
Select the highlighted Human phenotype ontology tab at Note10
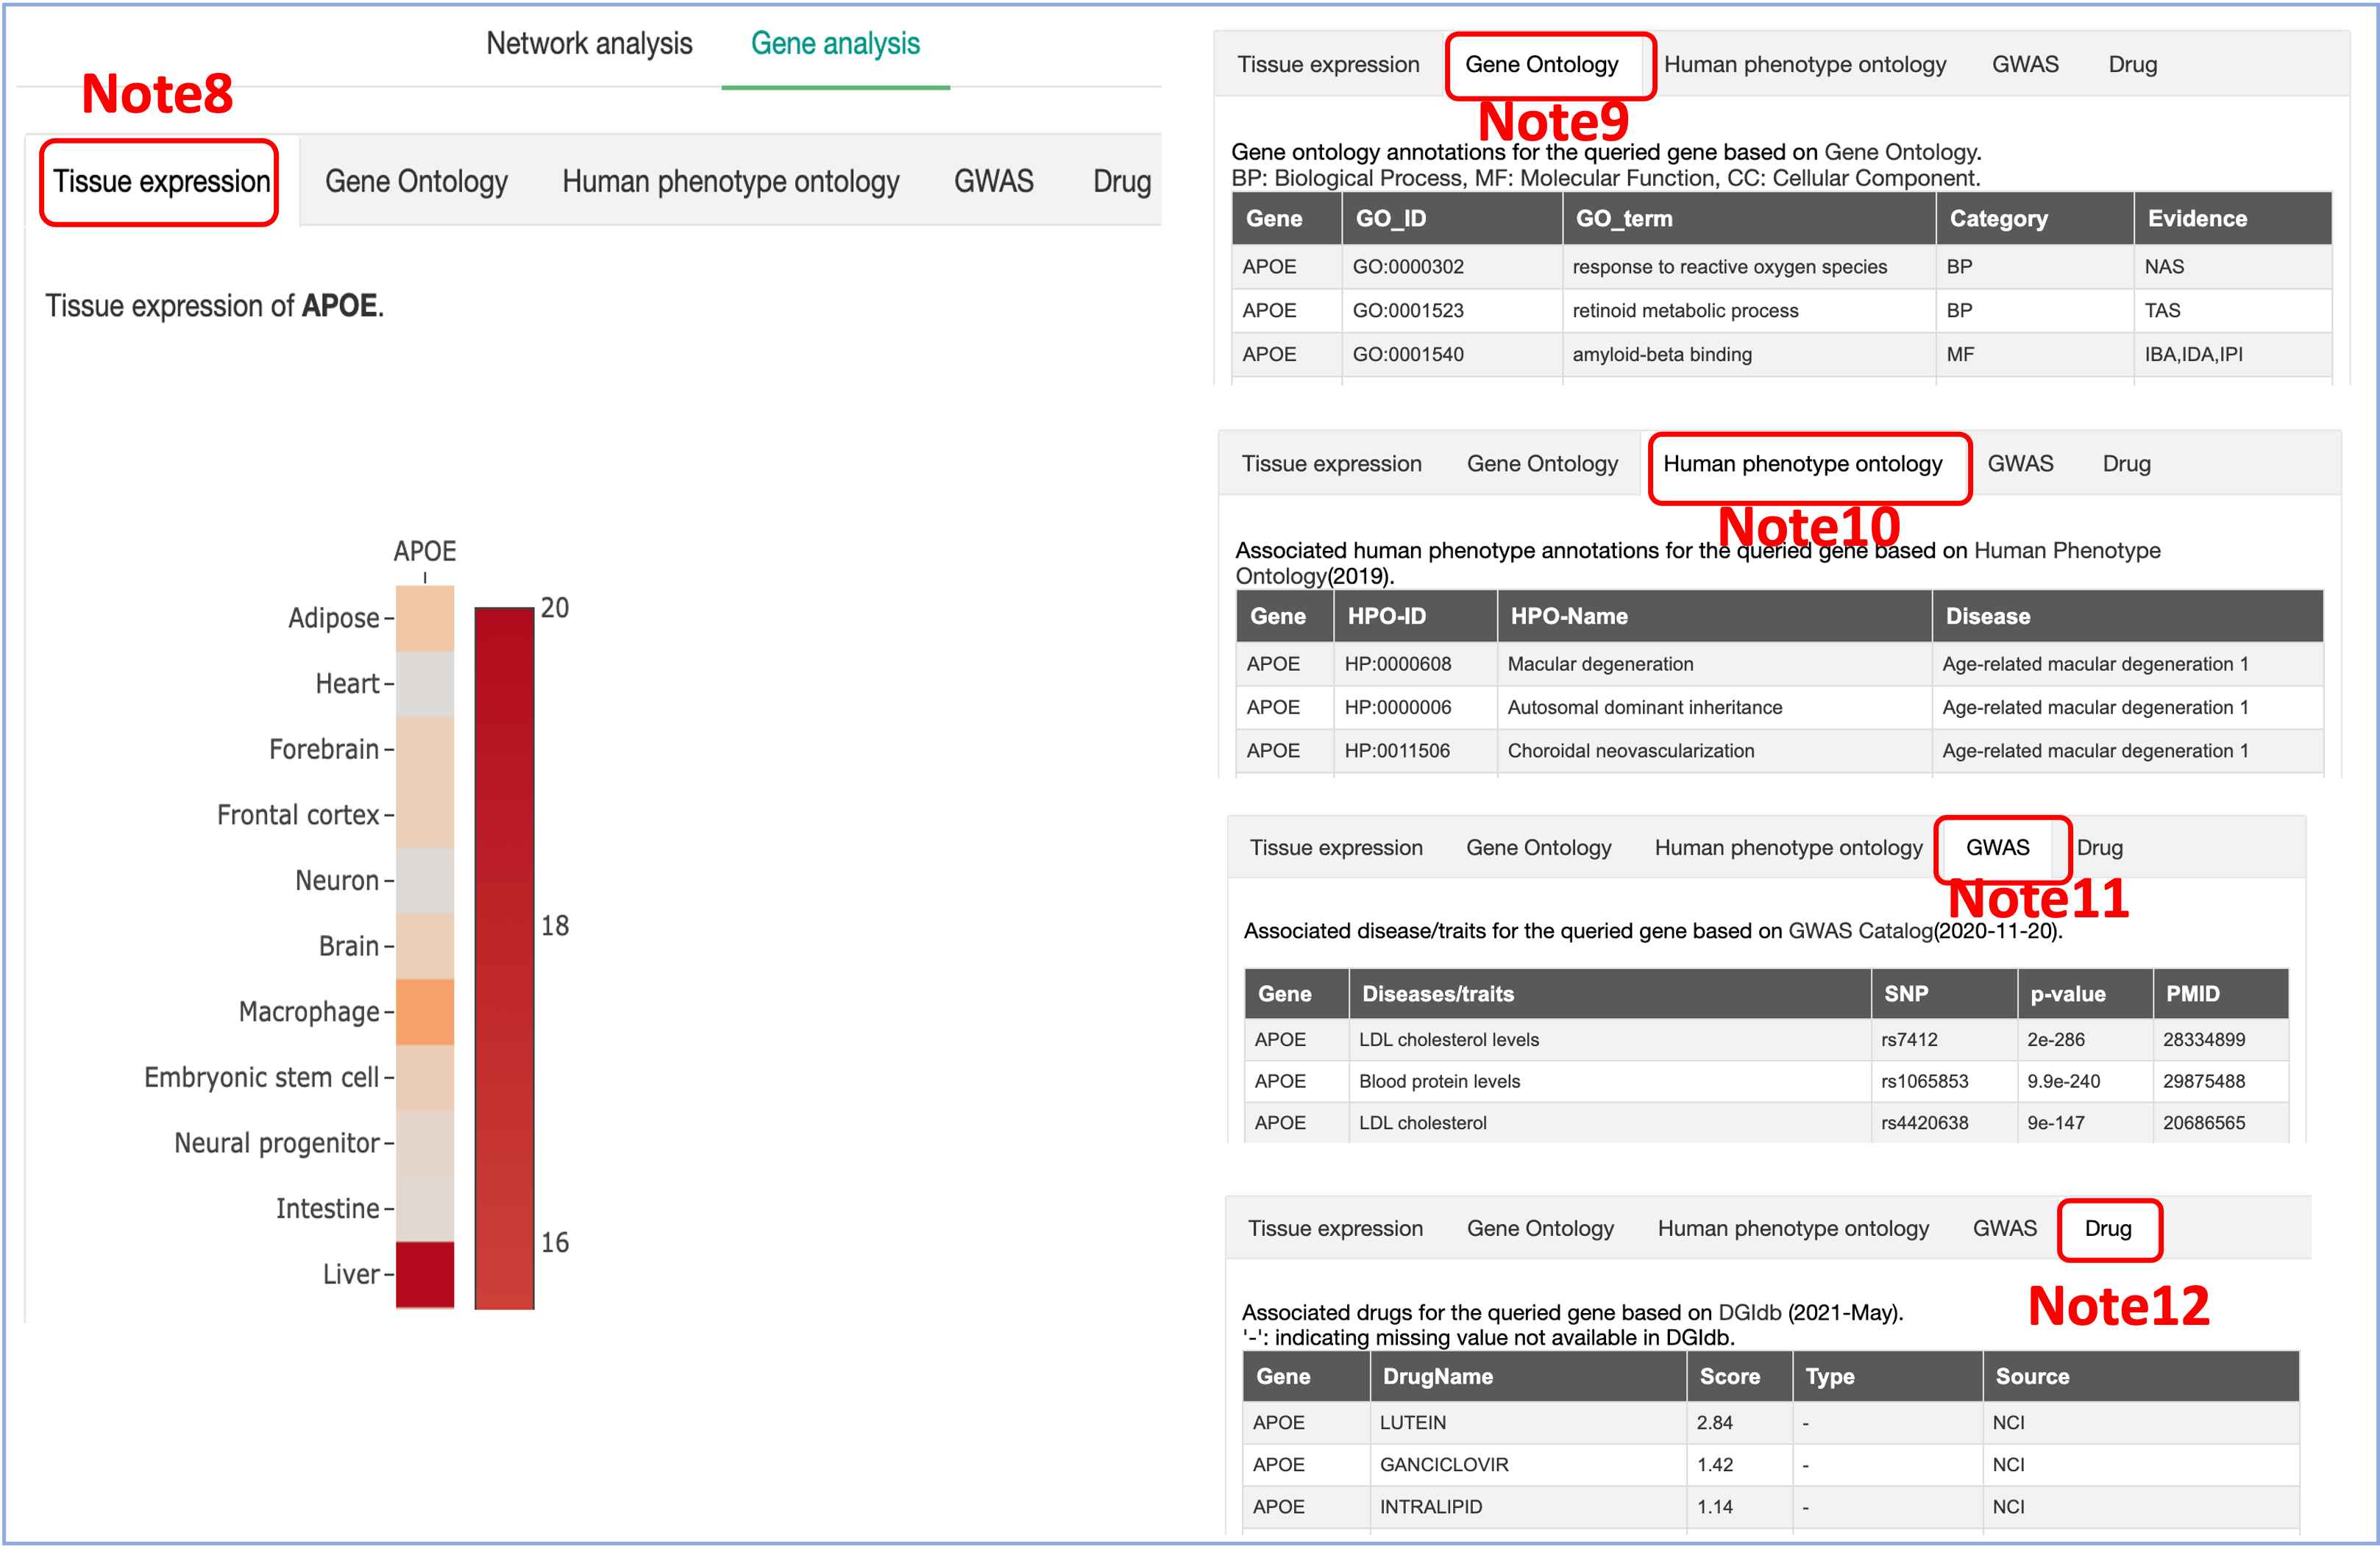point(1802,464)
